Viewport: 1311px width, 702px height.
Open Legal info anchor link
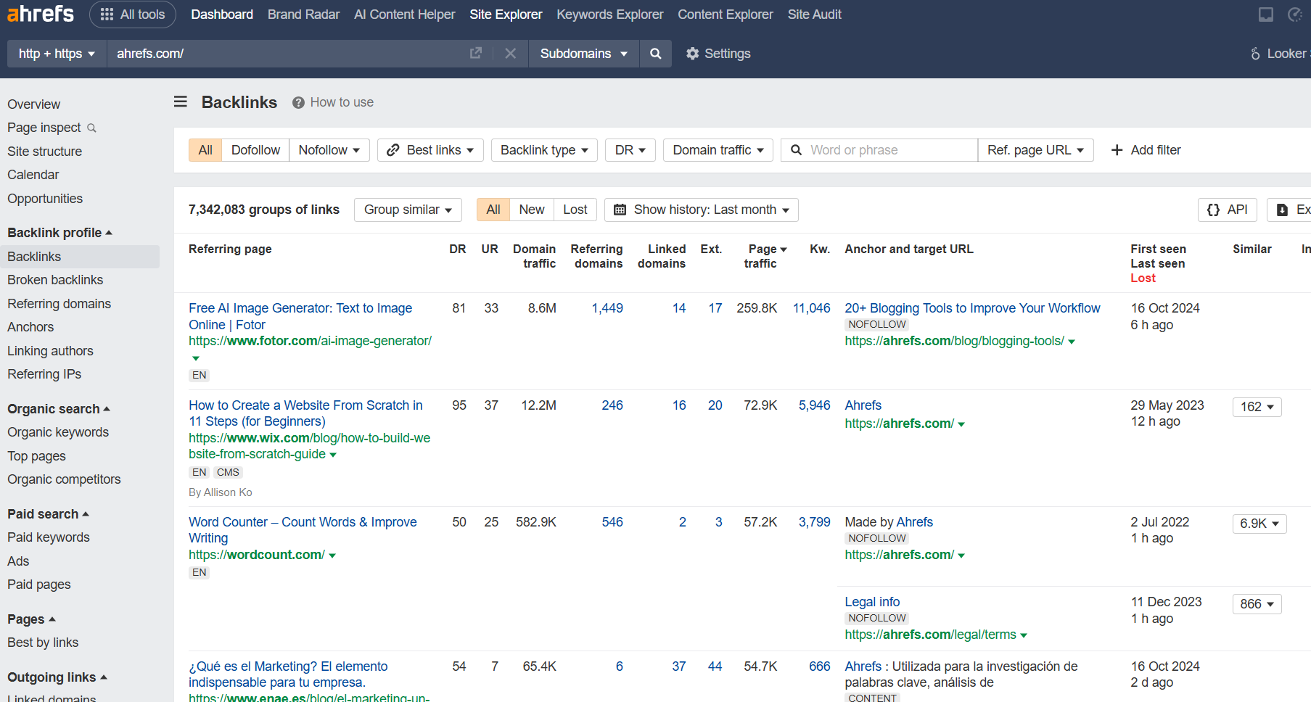click(x=872, y=602)
